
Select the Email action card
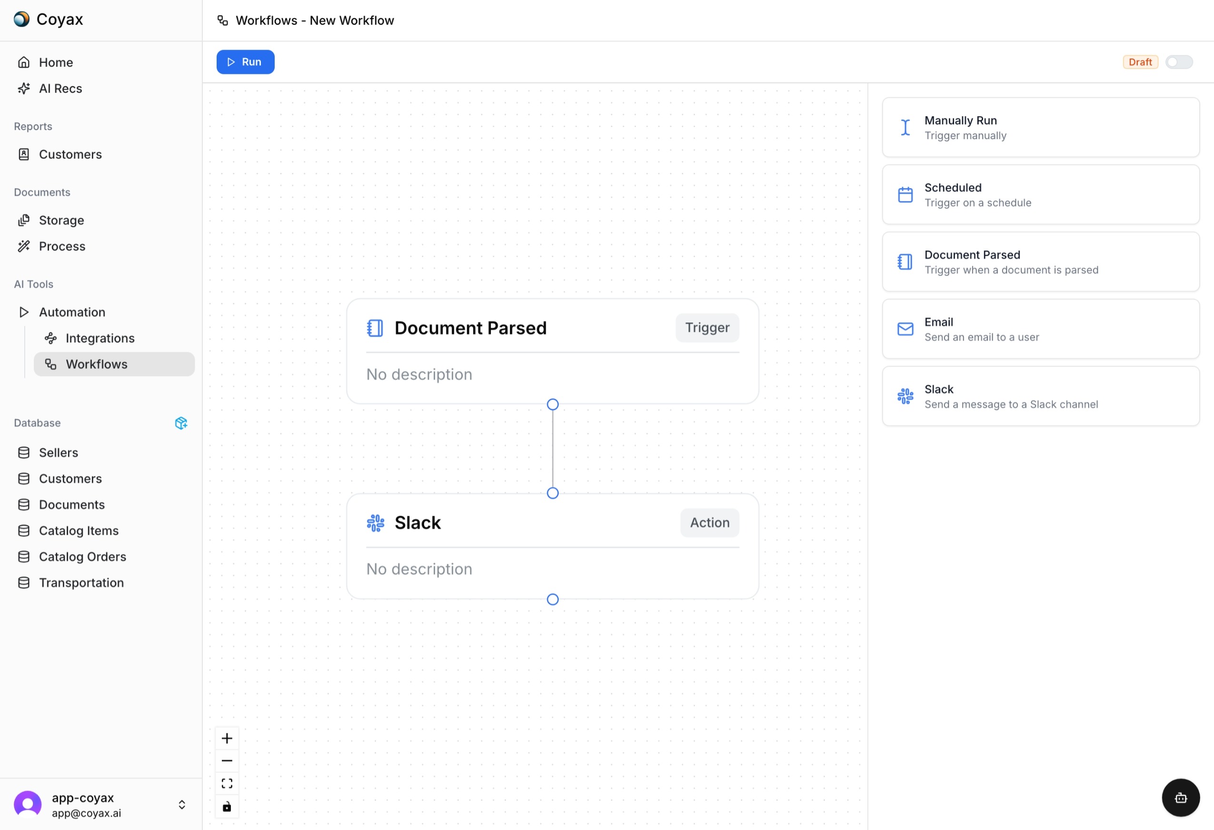click(x=1040, y=329)
